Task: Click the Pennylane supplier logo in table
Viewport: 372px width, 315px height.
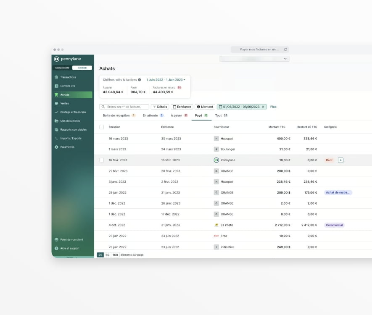Action: point(216,160)
